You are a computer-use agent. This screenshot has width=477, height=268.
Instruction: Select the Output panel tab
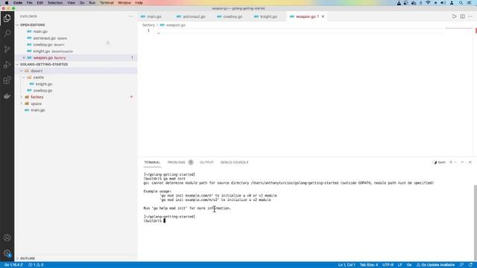(206, 162)
